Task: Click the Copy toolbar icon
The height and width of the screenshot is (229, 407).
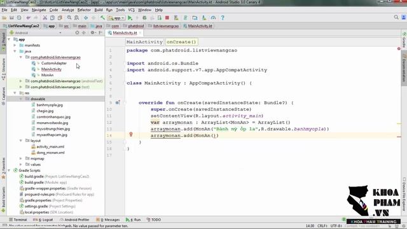Action: coord(52,18)
